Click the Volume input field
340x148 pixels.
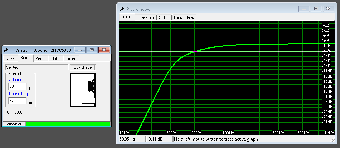[17, 86]
